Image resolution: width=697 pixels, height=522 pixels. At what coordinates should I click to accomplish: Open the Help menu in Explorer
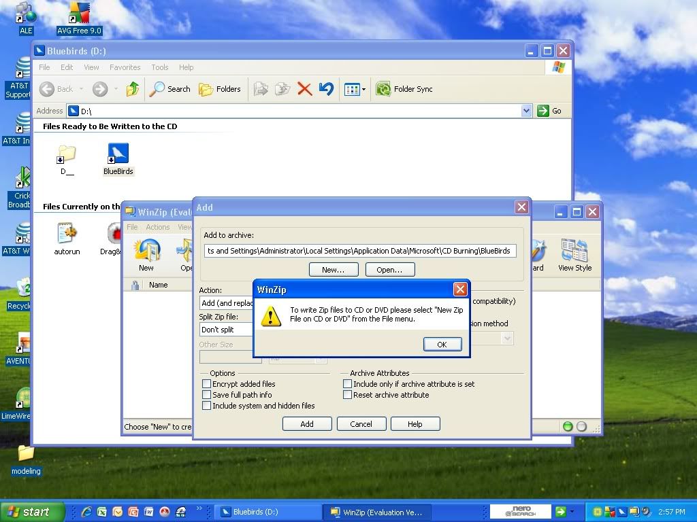pos(187,67)
